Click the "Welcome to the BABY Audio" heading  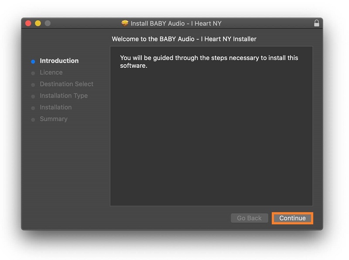[184, 39]
